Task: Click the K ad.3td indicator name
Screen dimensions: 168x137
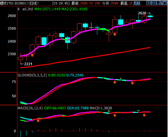Action: point(25,9)
